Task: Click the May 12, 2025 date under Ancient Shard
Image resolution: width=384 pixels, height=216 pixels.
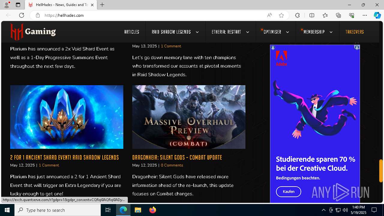Action: 22,165
